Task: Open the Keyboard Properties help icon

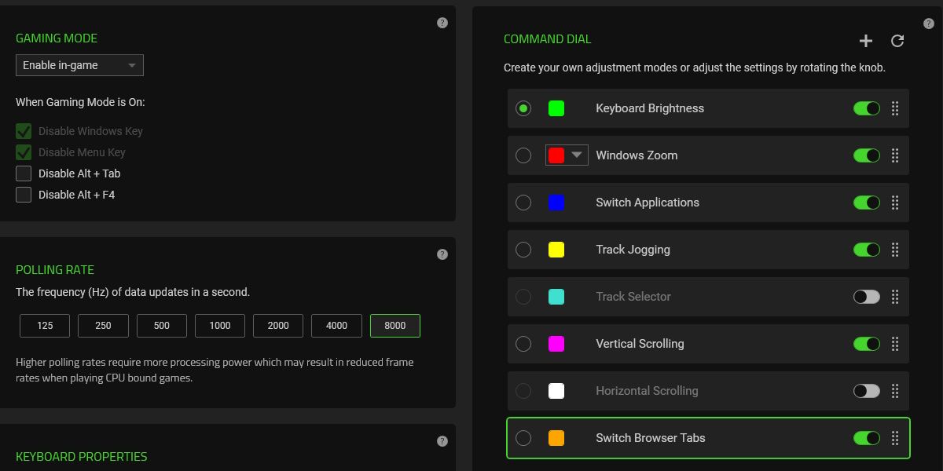Action: coord(442,441)
